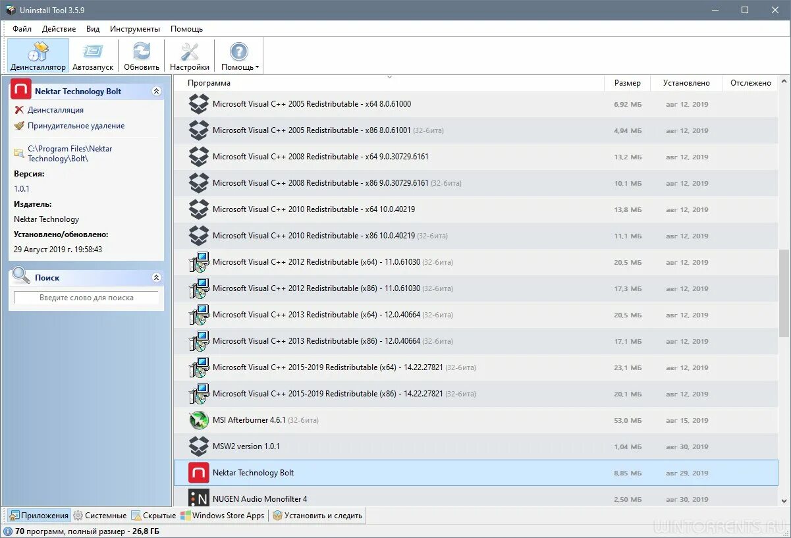Open the Вид menu
The height and width of the screenshot is (538, 791).
pyautogui.click(x=93, y=29)
